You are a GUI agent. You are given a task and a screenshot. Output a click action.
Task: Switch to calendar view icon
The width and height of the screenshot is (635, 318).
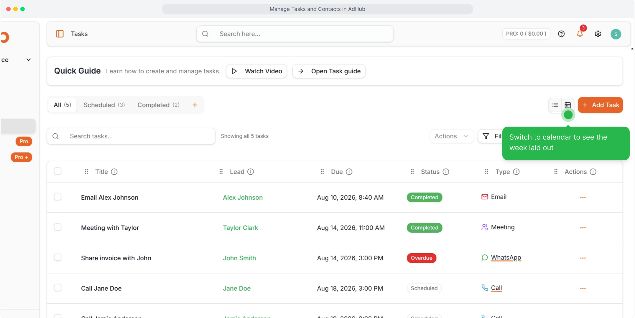(568, 105)
